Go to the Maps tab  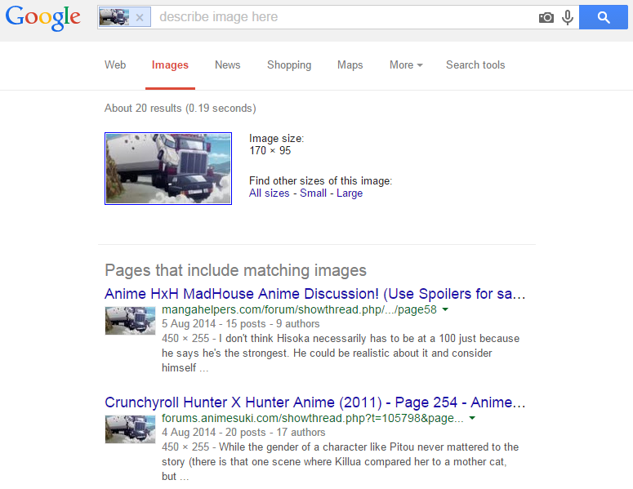click(350, 65)
